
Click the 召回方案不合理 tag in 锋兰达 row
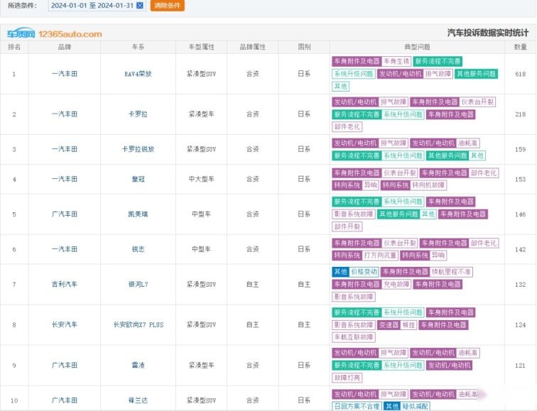click(357, 406)
